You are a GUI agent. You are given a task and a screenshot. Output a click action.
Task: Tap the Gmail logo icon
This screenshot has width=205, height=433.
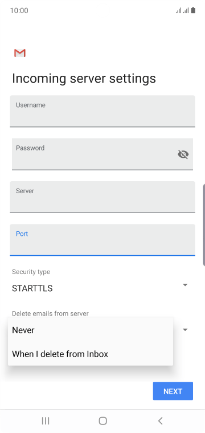tap(20, 53)
